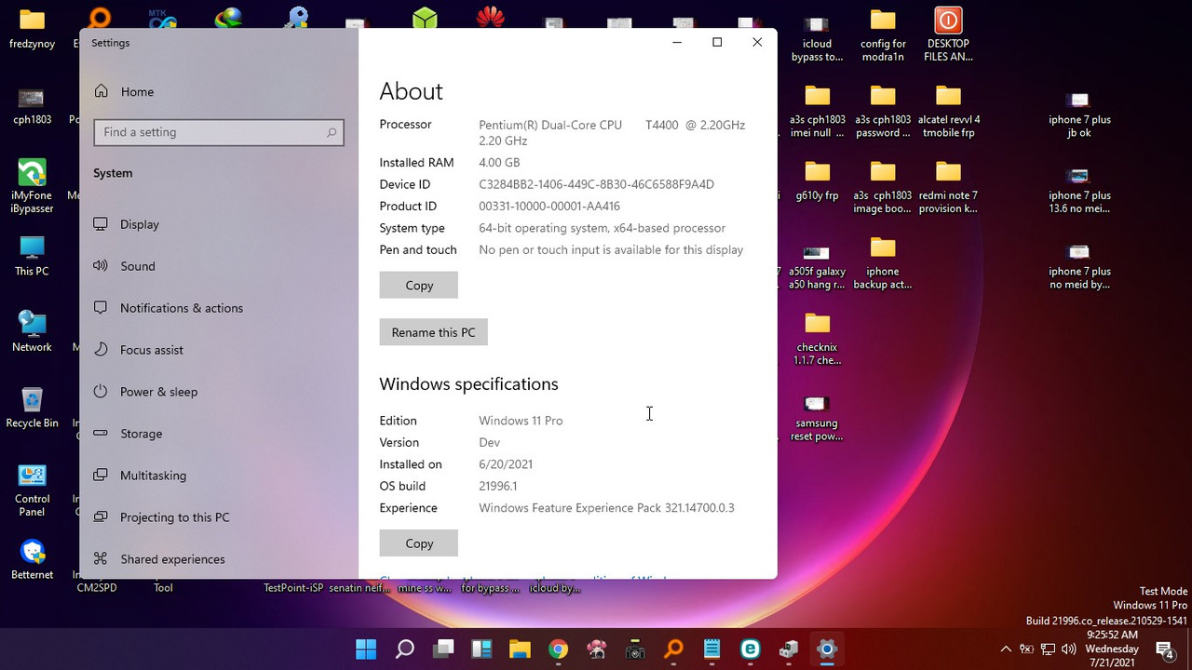Open the camera app on taskbar

[x=635, y=649]
